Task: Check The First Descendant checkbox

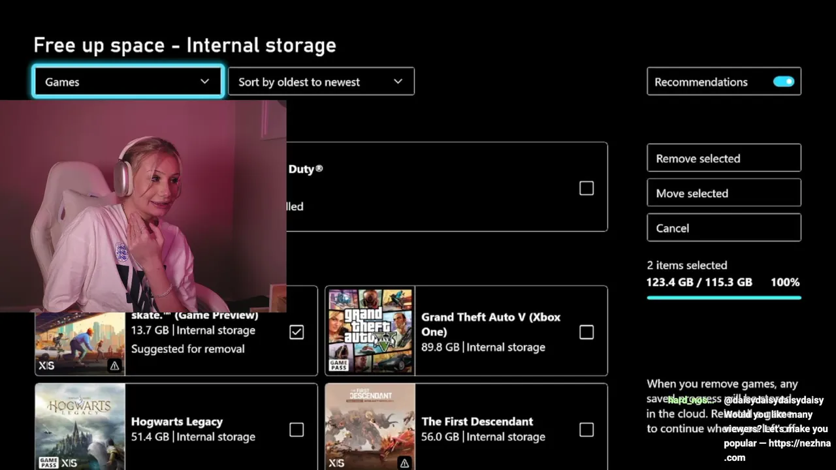Action: coord(587,430)
